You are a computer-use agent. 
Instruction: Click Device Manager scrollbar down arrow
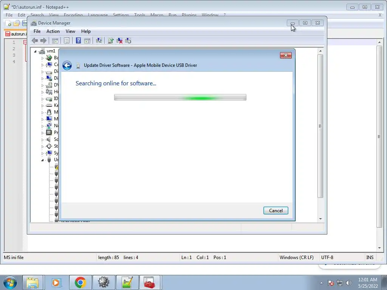pyautogui.click(x=320, y=219)
